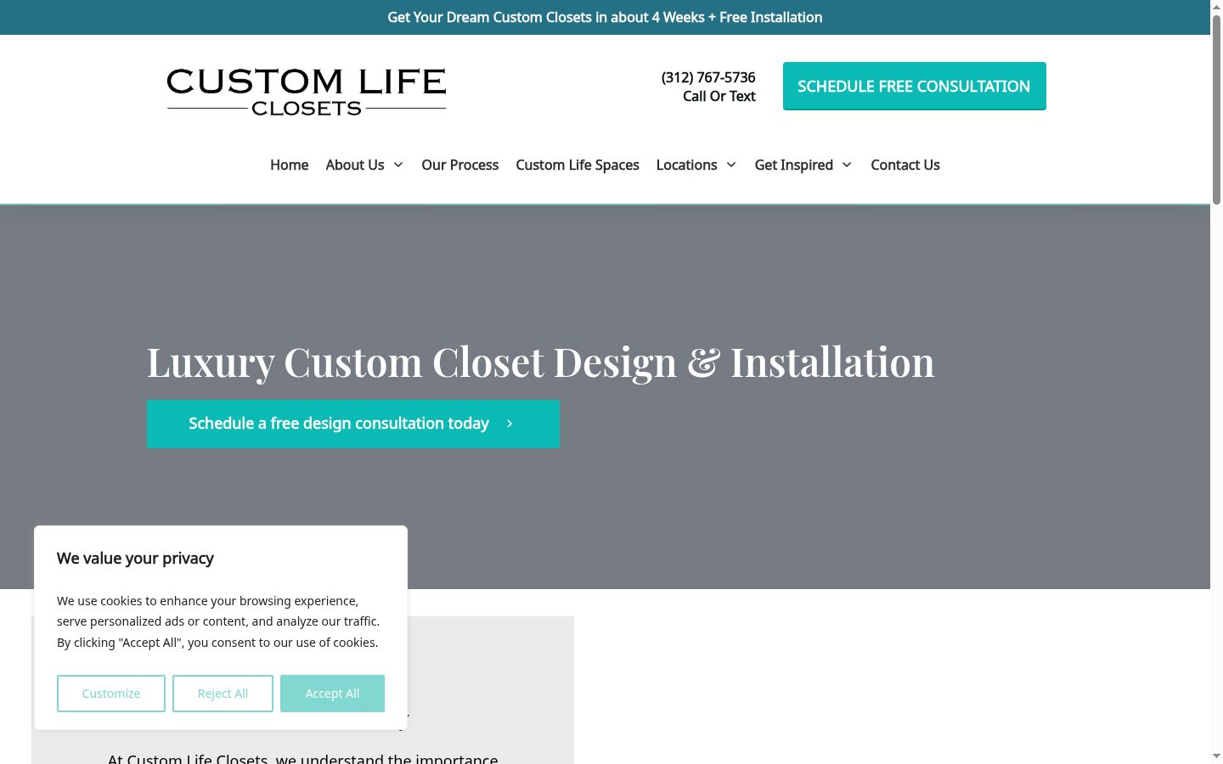Image resolution: width=1223 pixels, height=764 pixels.
Task: Expand the Get Inspired submenu chevron
Action: pos(847,165)
